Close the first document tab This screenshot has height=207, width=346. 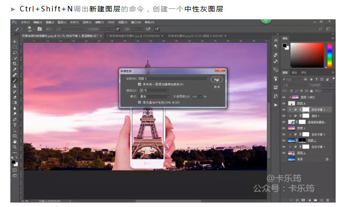pos(101,36)
